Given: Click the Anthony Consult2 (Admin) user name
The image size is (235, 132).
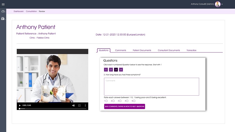Looking at the screenshot, I should click(202, 4).
